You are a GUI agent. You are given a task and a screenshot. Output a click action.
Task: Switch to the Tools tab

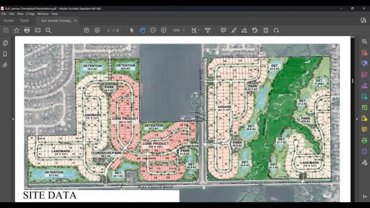(24, 21)
